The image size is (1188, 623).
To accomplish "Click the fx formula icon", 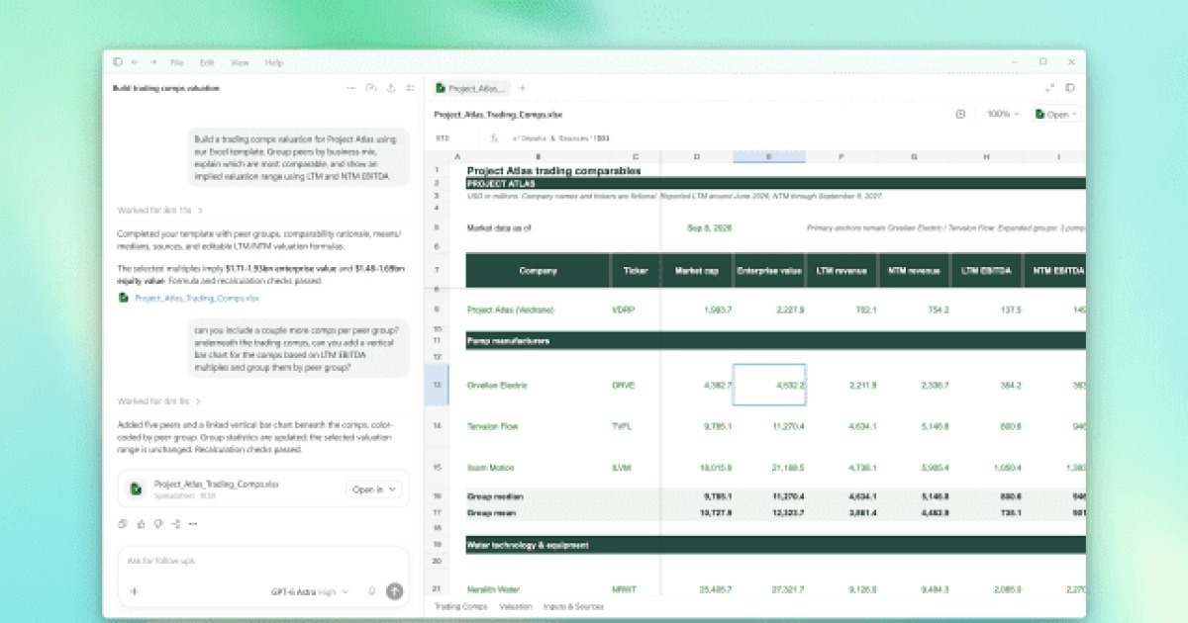I will point(494,138).
